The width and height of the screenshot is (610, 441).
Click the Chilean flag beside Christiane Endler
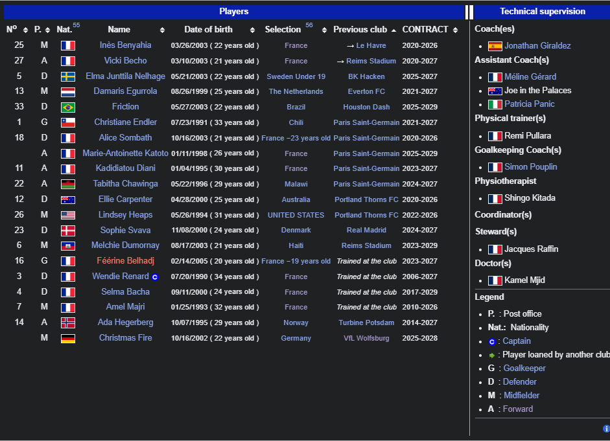click(68, 123)
